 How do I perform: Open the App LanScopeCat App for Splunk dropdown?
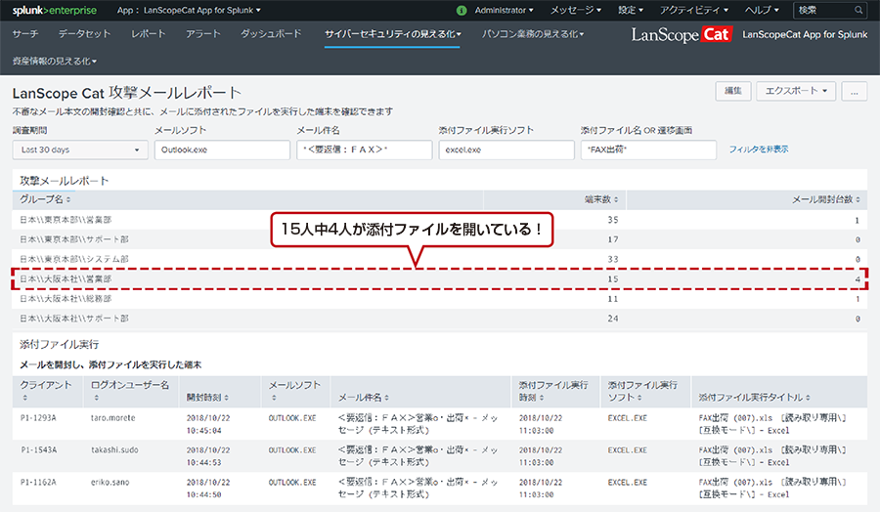(189, 10)
